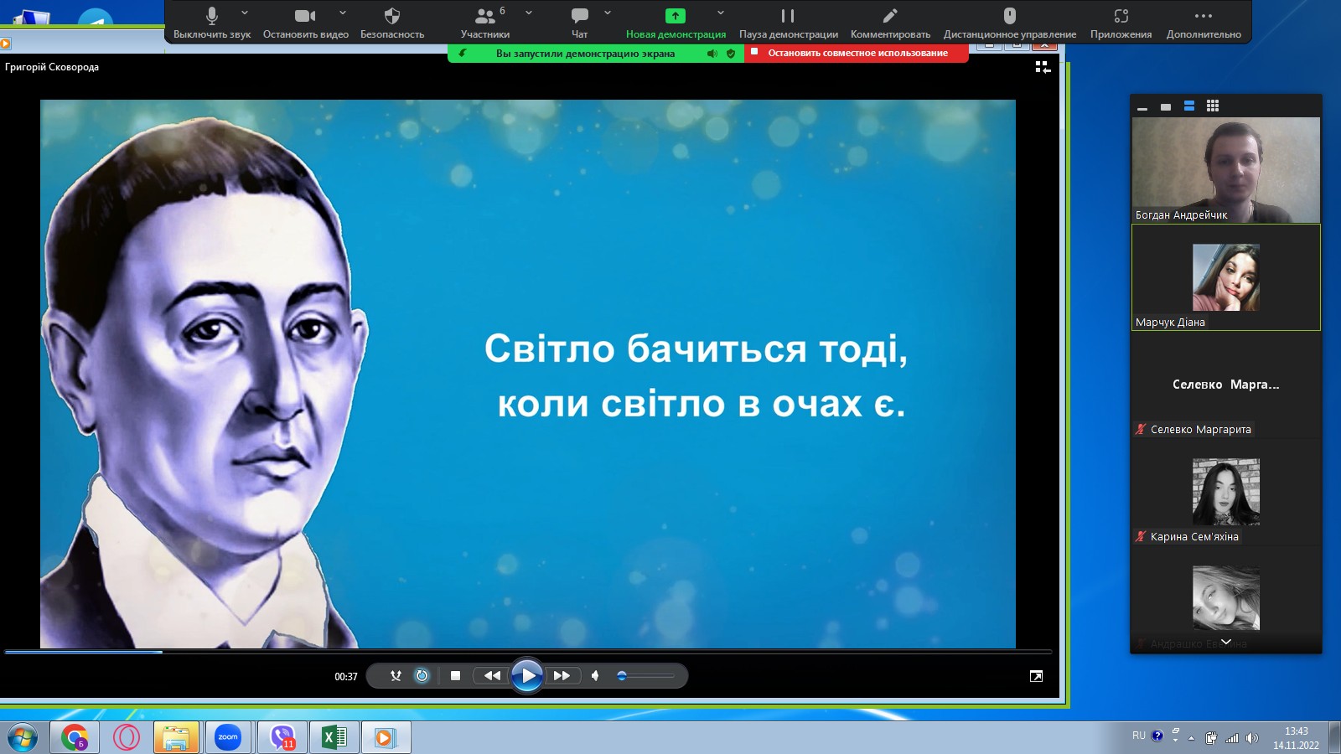The width and height of the screenshot is (1341, 754).
Task: Pause sharing with Пауза демонстрации
Action: point(788,23)
